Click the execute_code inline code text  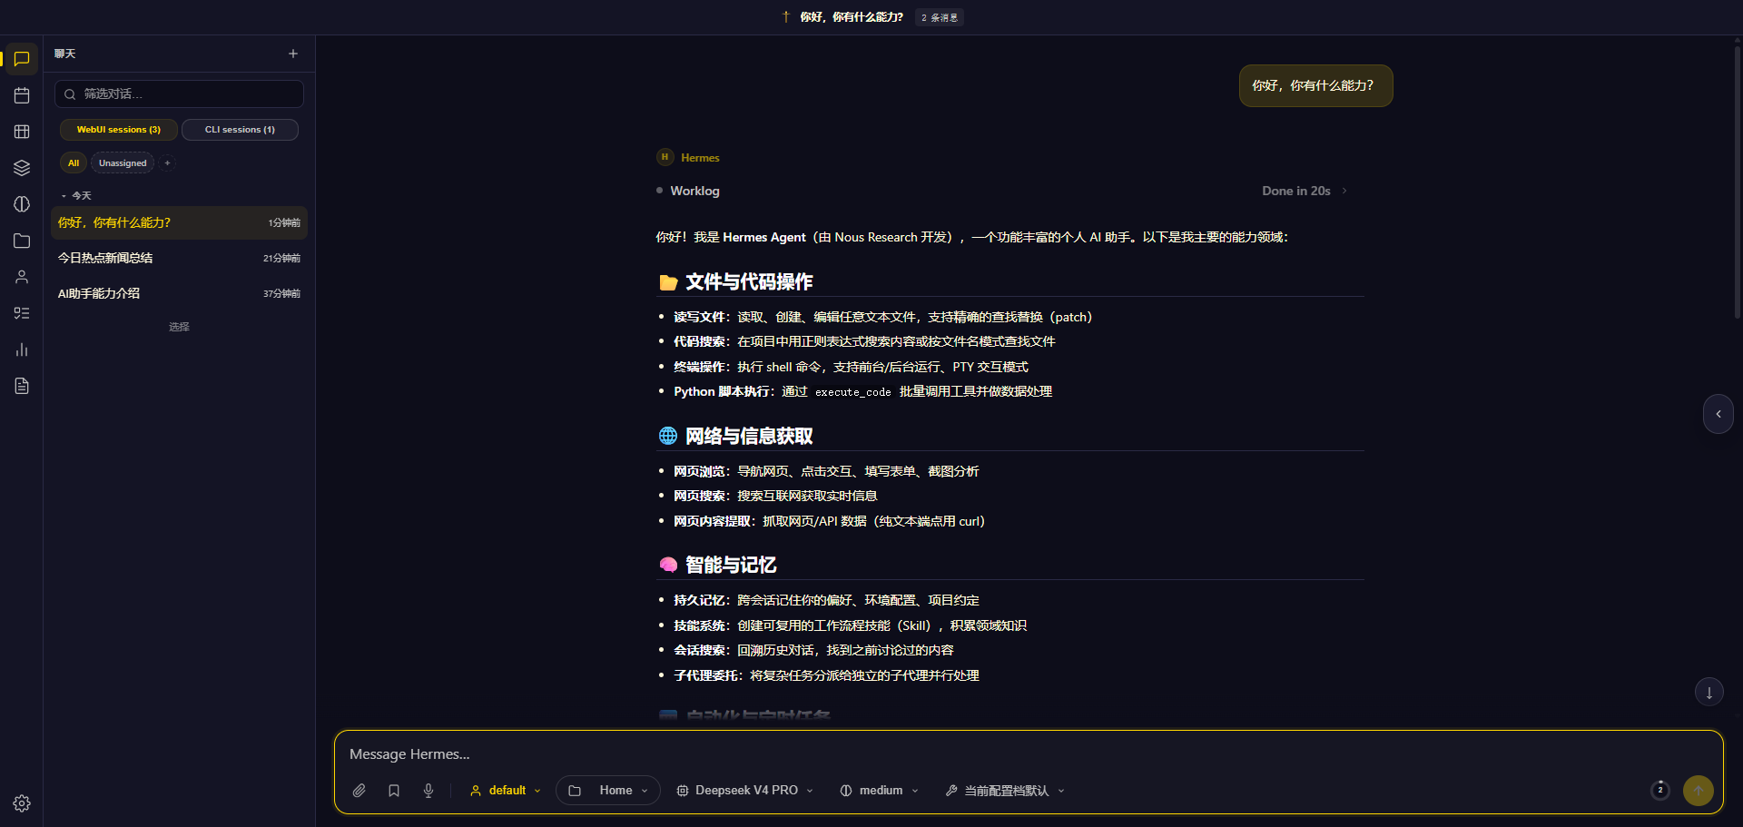click(852, 392)
